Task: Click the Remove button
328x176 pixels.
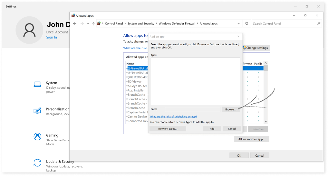Action: [258, 129]
